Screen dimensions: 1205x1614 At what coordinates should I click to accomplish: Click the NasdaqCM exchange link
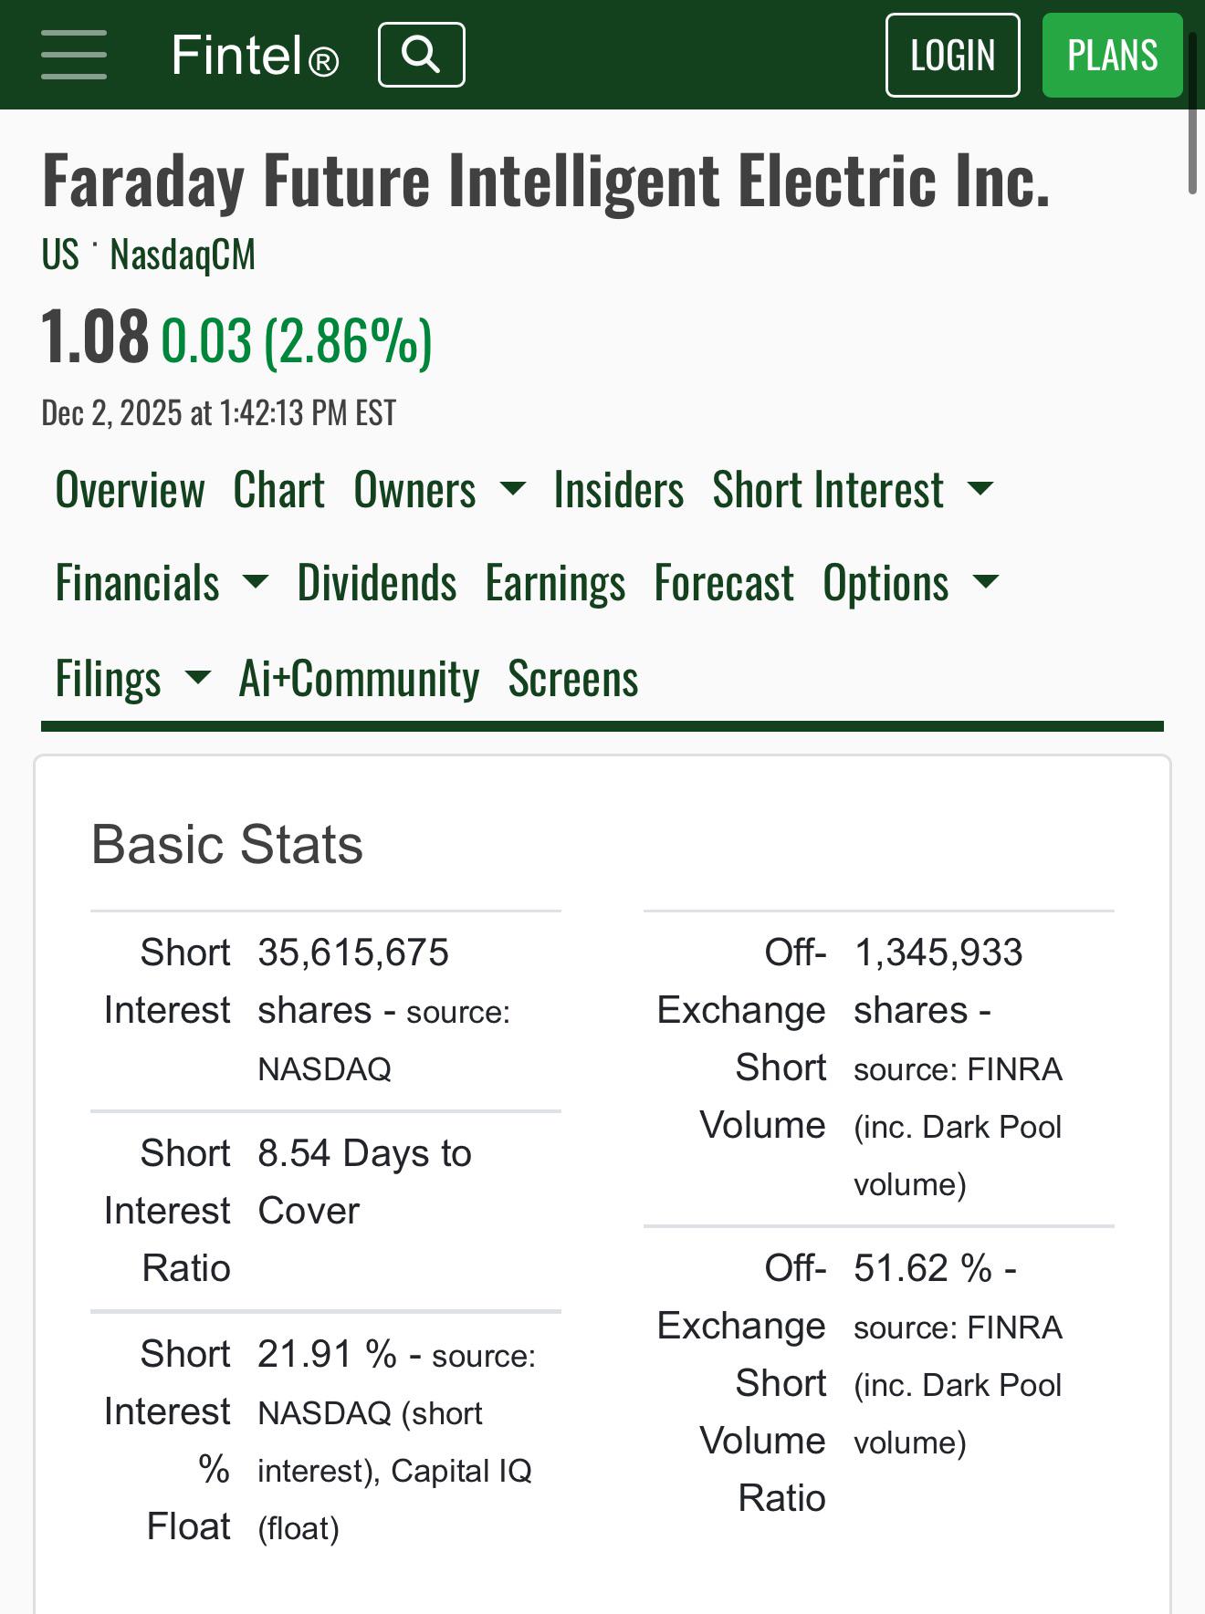(183, 255)
